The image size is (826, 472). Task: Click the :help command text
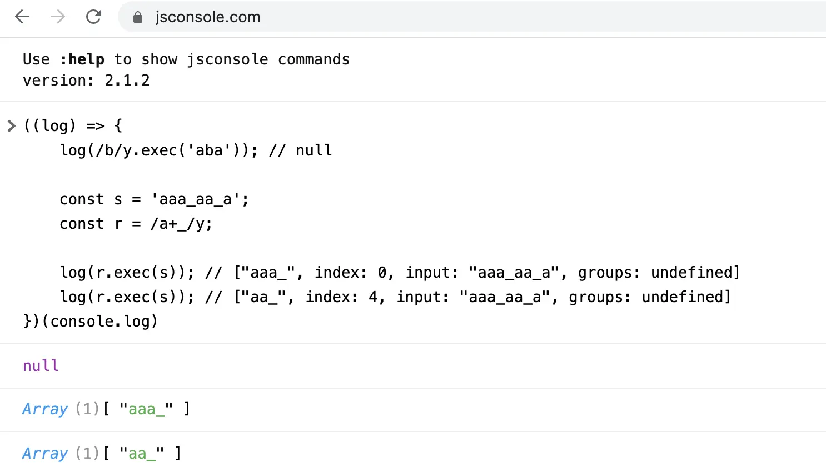(x=82, y=59)
